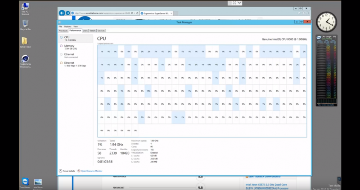
Task: Switch to the Processes tab
Action: click(63, 31)
